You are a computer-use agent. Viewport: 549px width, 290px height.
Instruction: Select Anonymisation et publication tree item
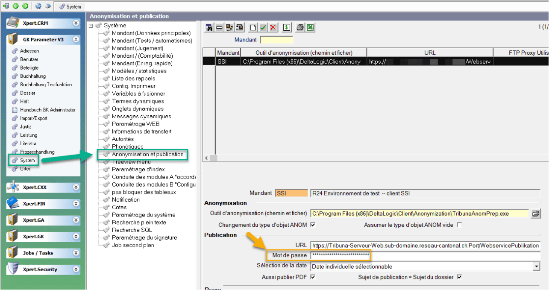(147, 154)
